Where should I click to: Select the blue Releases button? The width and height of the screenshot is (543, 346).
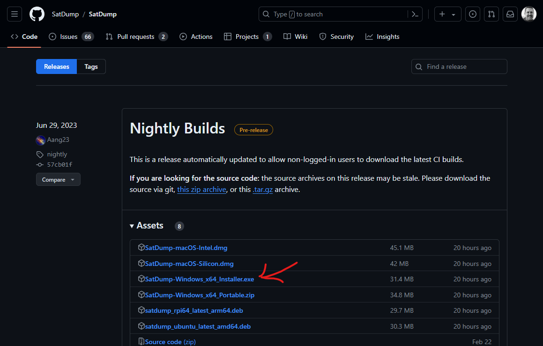point(57,66)
